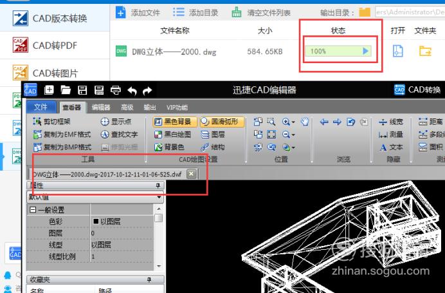This screenshot has height=293, width=445.
Task: Switch to the 输出 output tab
Action: pos(150,108)
